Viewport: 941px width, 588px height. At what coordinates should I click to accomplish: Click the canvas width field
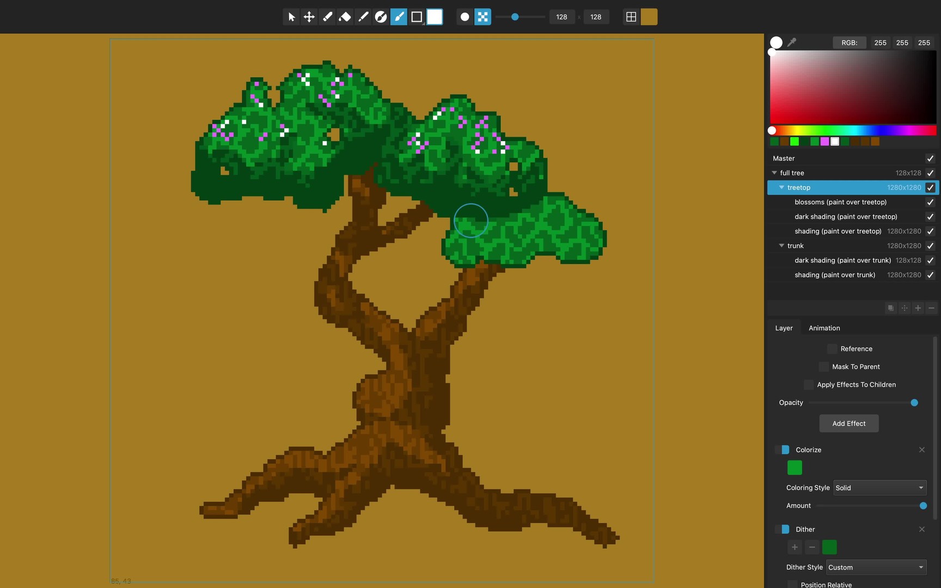(561, 17)
